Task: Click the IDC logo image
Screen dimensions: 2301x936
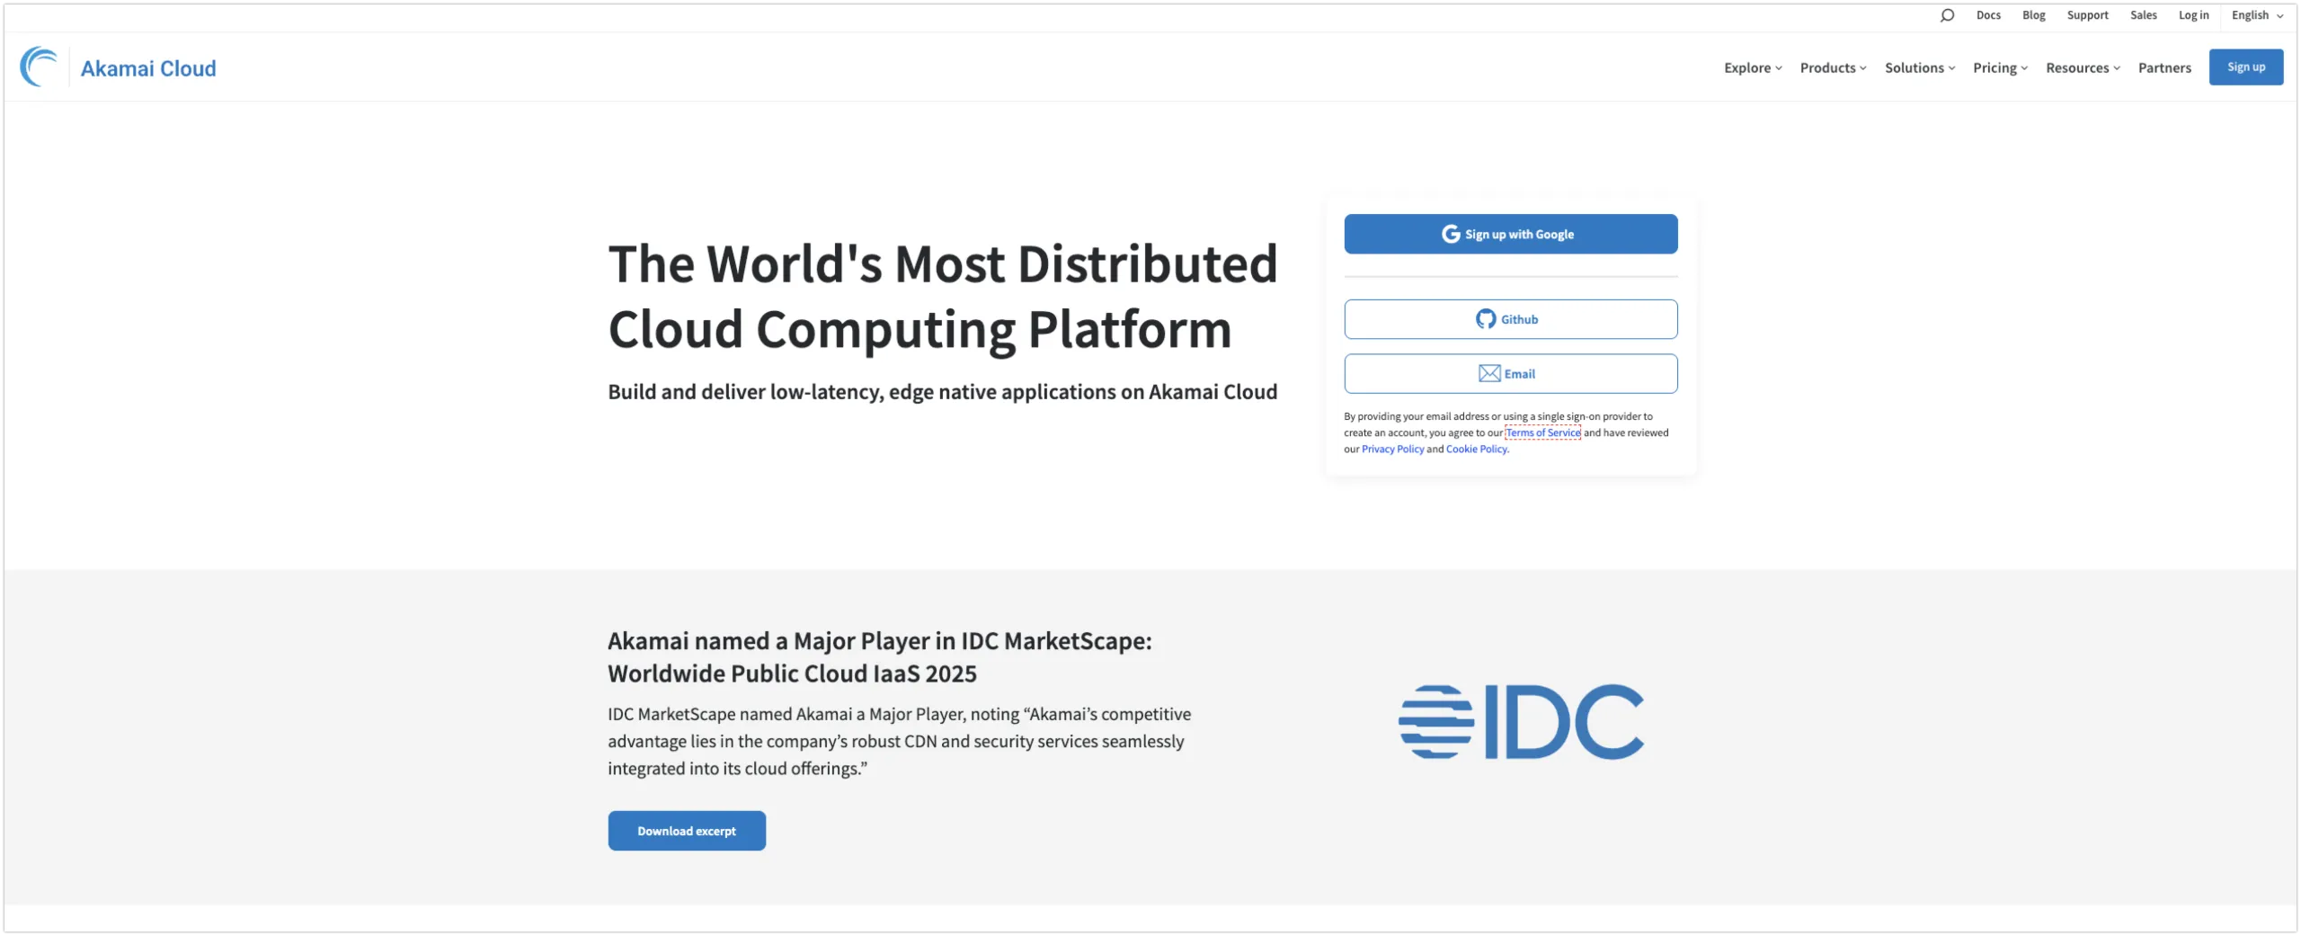Action: point(1521,722)
